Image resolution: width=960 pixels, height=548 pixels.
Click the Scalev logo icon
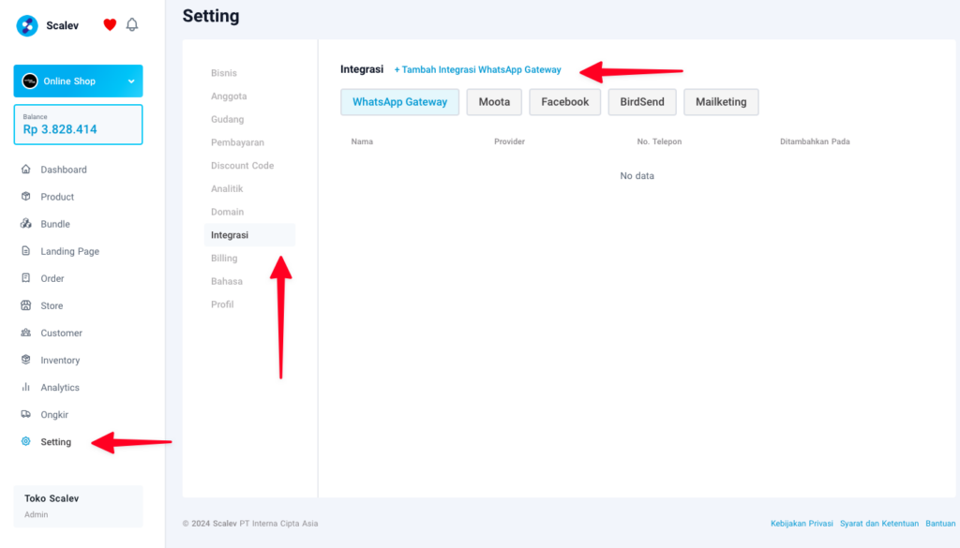tap(27, 25)
